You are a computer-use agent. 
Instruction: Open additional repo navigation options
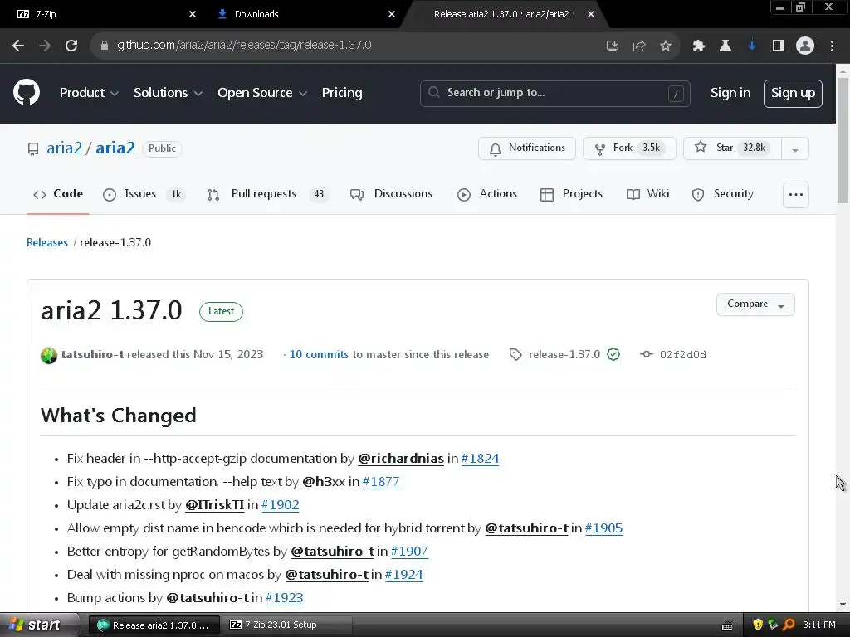796,194
